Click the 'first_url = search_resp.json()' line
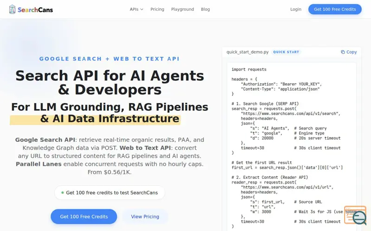Image resolution: width=371 pixels, height=231 pixels. pyautogui.click(x=287, y=167)
